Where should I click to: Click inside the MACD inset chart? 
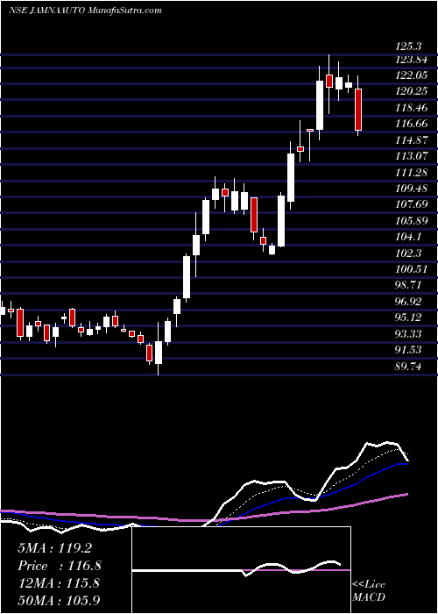[241, 570]
